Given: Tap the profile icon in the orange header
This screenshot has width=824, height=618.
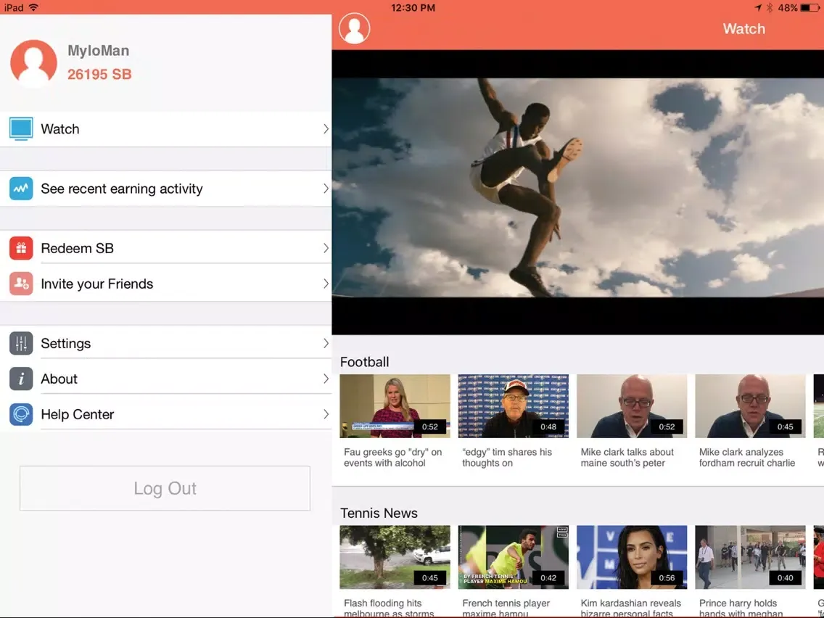Looking at the screenshot, I should click(x=354, y=28).
